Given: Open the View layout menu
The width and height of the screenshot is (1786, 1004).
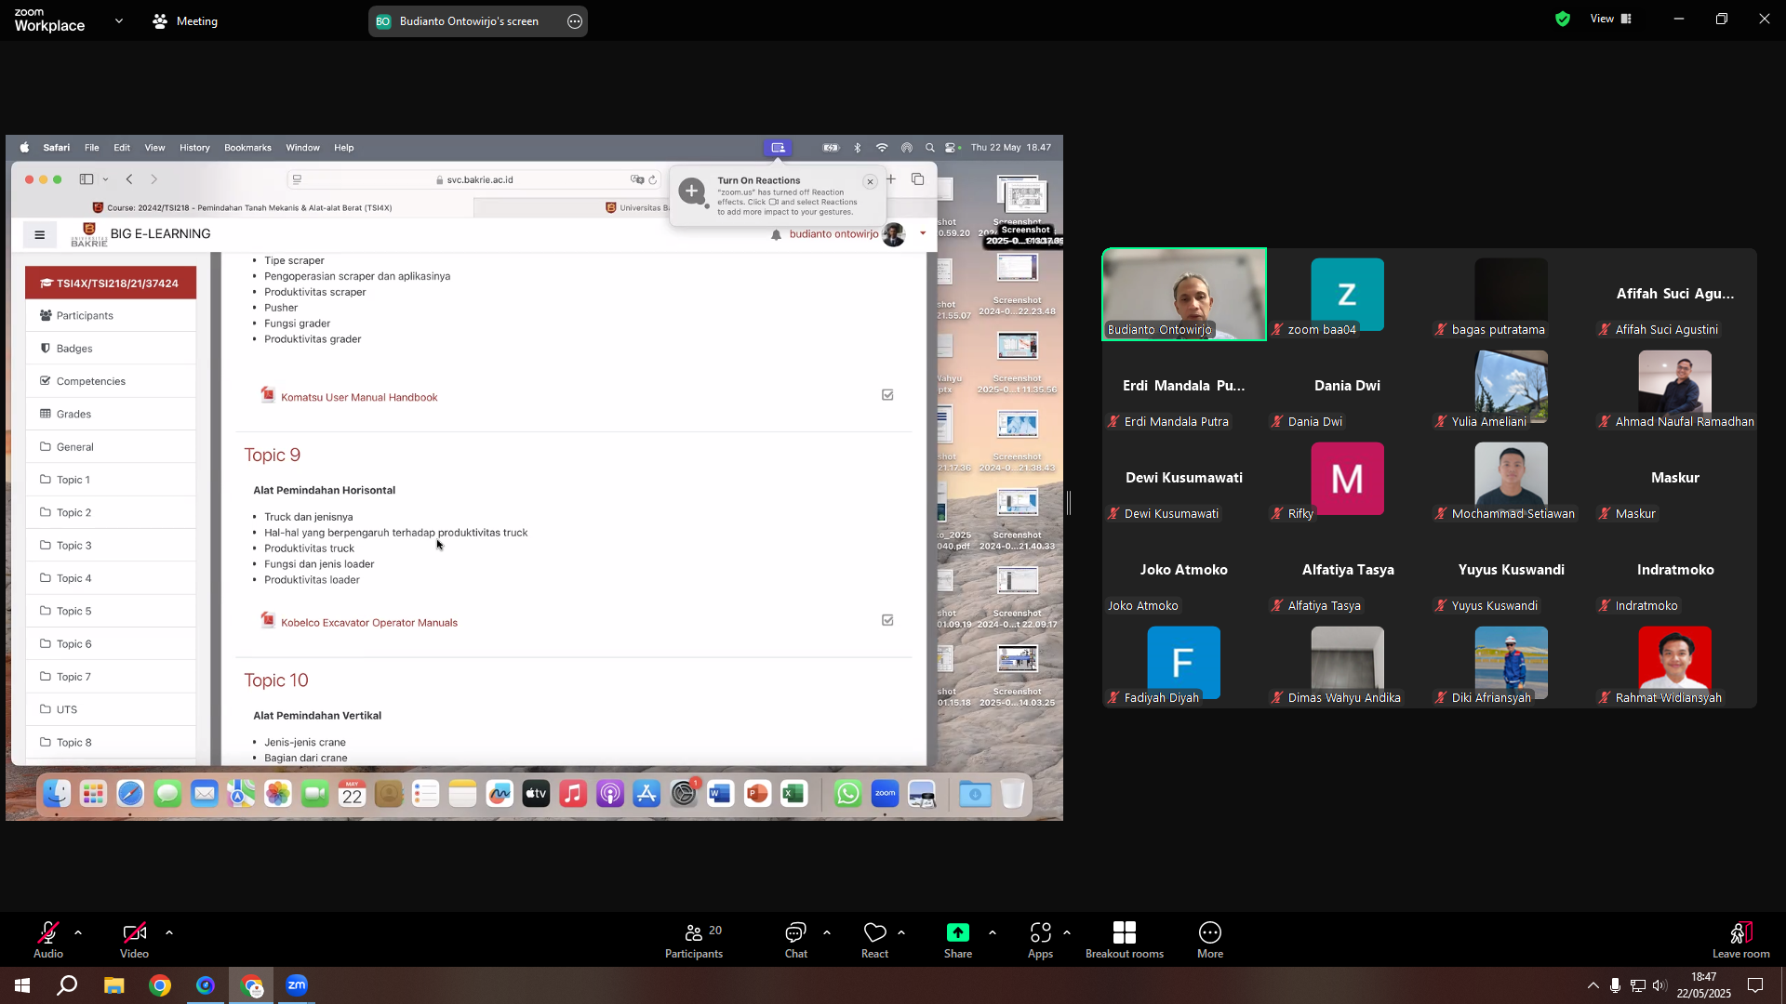Looking at the screenshot, I should (1611, 19).
